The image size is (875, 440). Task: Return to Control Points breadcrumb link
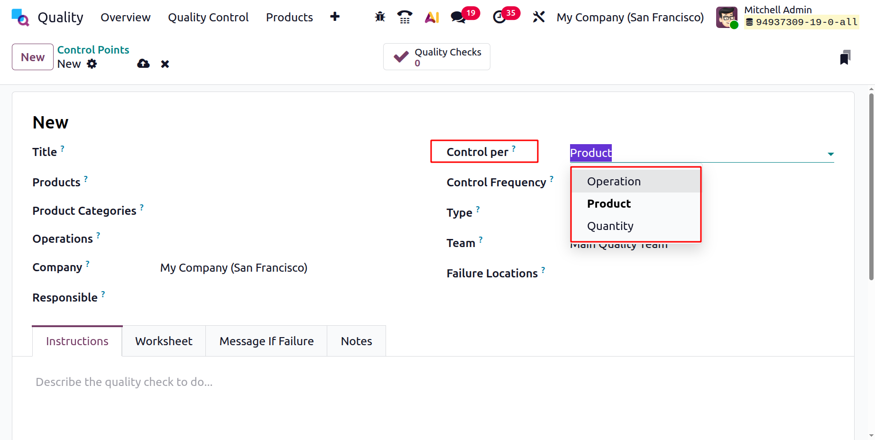(x=93, y=49)
